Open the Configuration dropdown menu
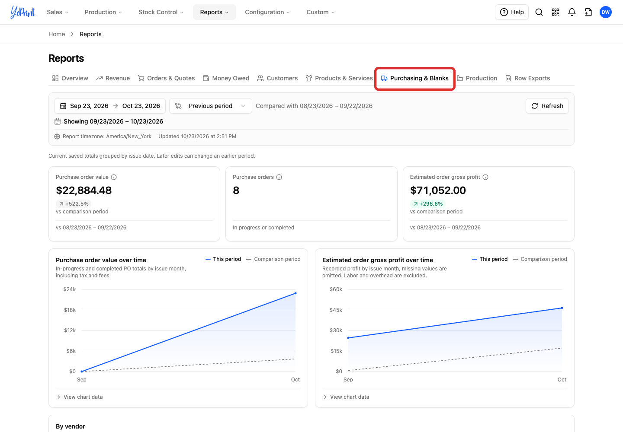 coord(267,12)
